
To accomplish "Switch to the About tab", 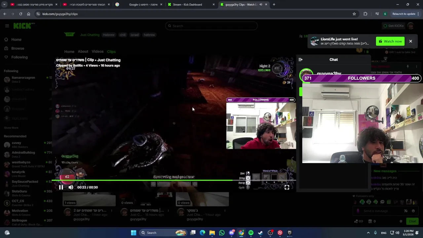I will (83, 52).
